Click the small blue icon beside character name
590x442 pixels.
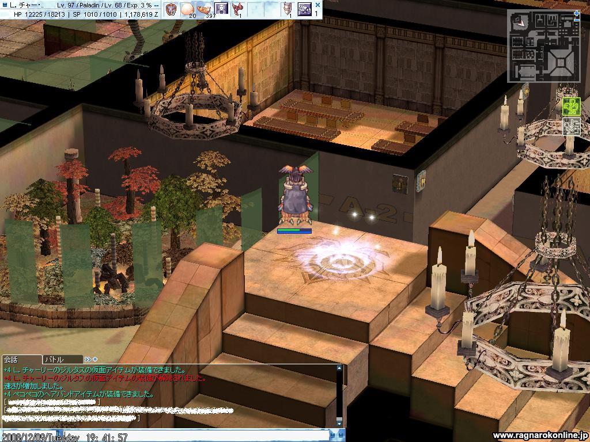click(x=5, y=5)
